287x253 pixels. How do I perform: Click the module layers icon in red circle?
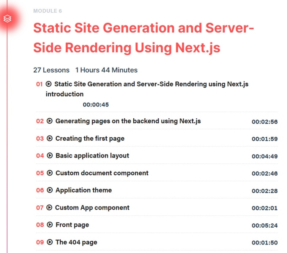(x=7, y=19)
